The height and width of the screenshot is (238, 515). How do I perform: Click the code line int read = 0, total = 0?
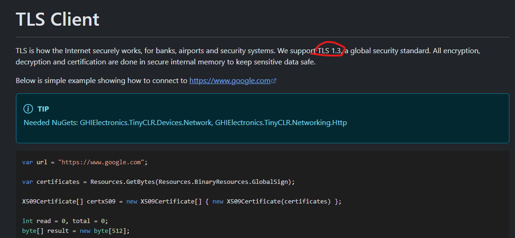(65, 221)
